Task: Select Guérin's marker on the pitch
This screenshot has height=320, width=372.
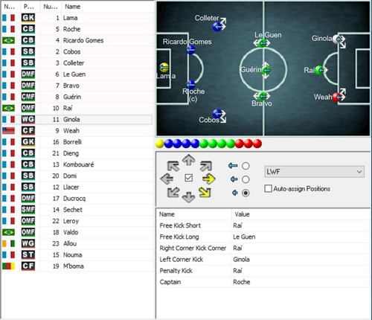Action: 266,71
